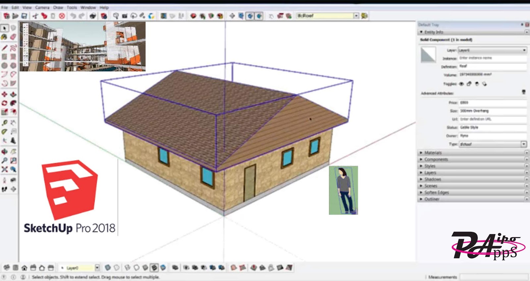
Task: Toggle Advanced Attributes details icon
Action: click(524, 92)
